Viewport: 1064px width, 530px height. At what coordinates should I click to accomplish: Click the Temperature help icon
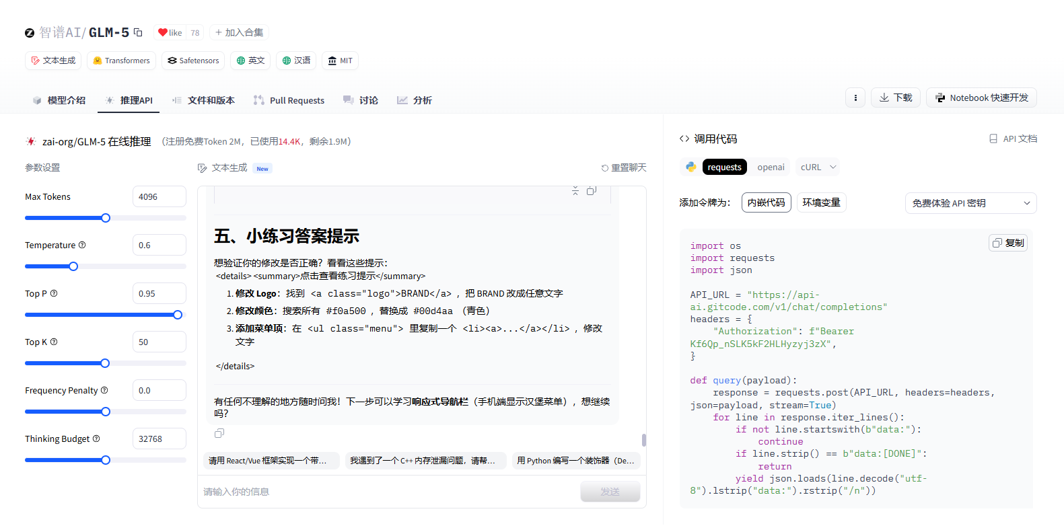pos(82,245)
